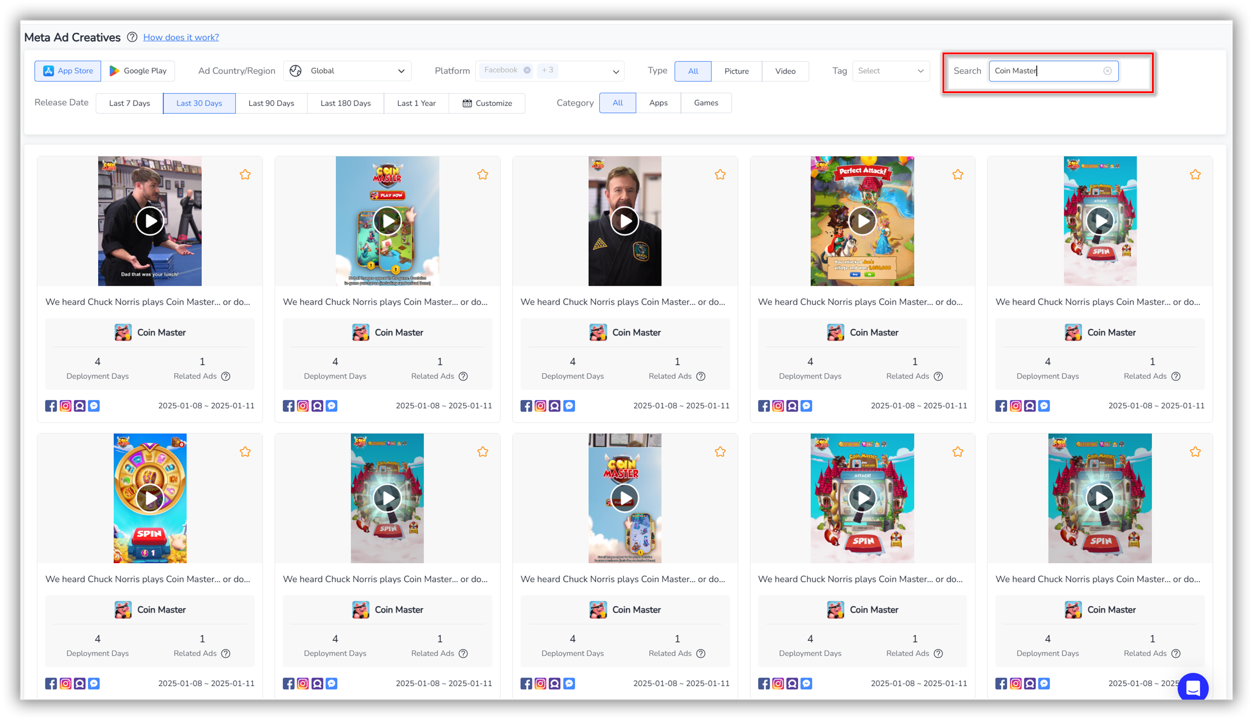Open the Tag select dropdown

pos(891,71)
